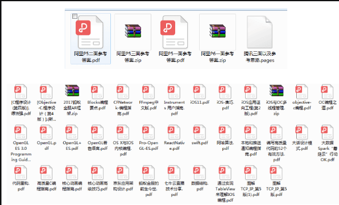Open the ReactNative.pdf file icon
Viewport: 339px width, 205px height.
[174, 132]
